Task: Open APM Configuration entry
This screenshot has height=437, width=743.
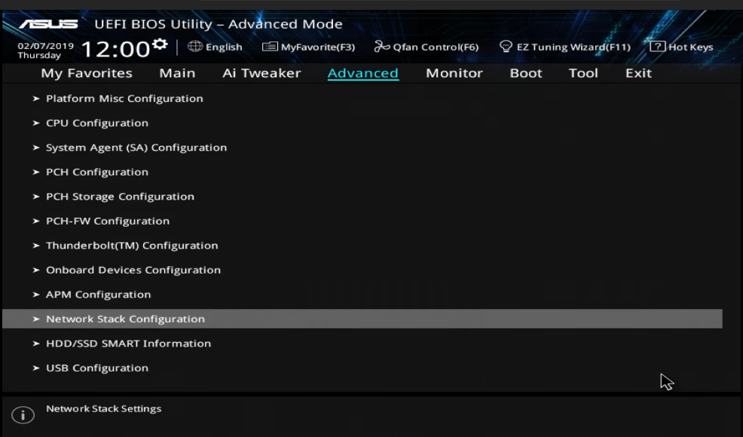Action: pos(98,295)
